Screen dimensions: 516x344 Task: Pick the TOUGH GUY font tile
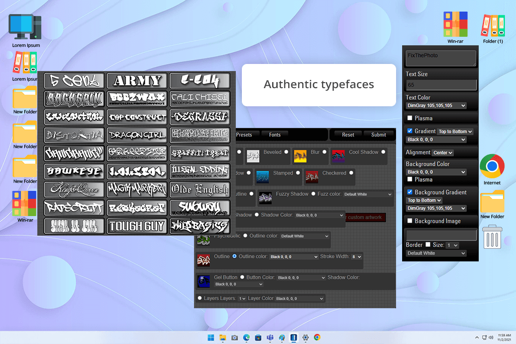click(137, 226)
